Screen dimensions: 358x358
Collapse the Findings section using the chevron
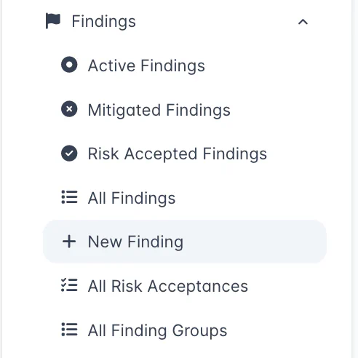tap(303, 22)
